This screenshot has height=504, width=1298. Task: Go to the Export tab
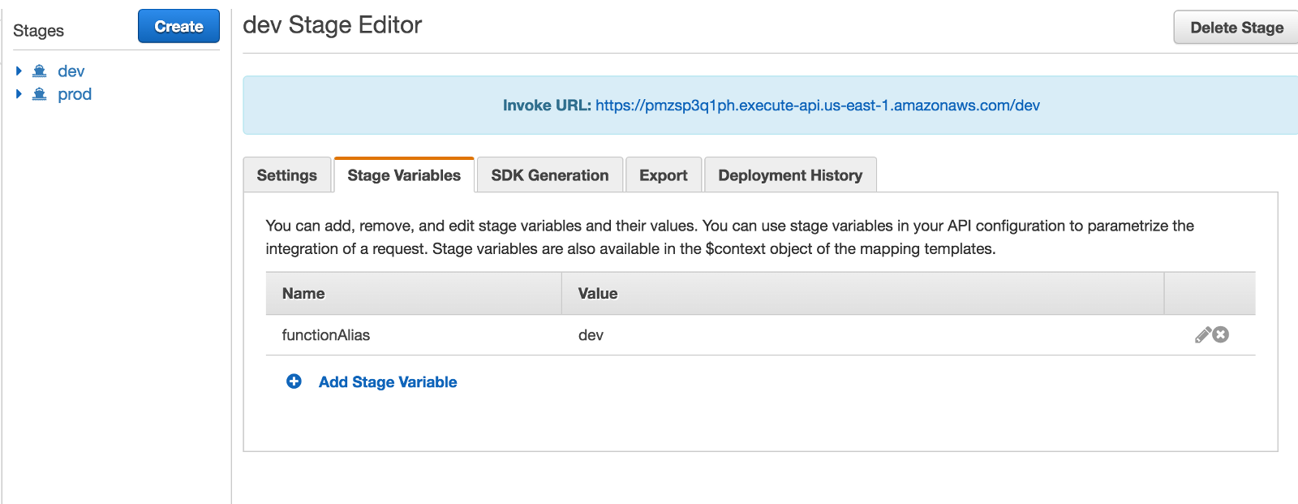click(663, 175)
